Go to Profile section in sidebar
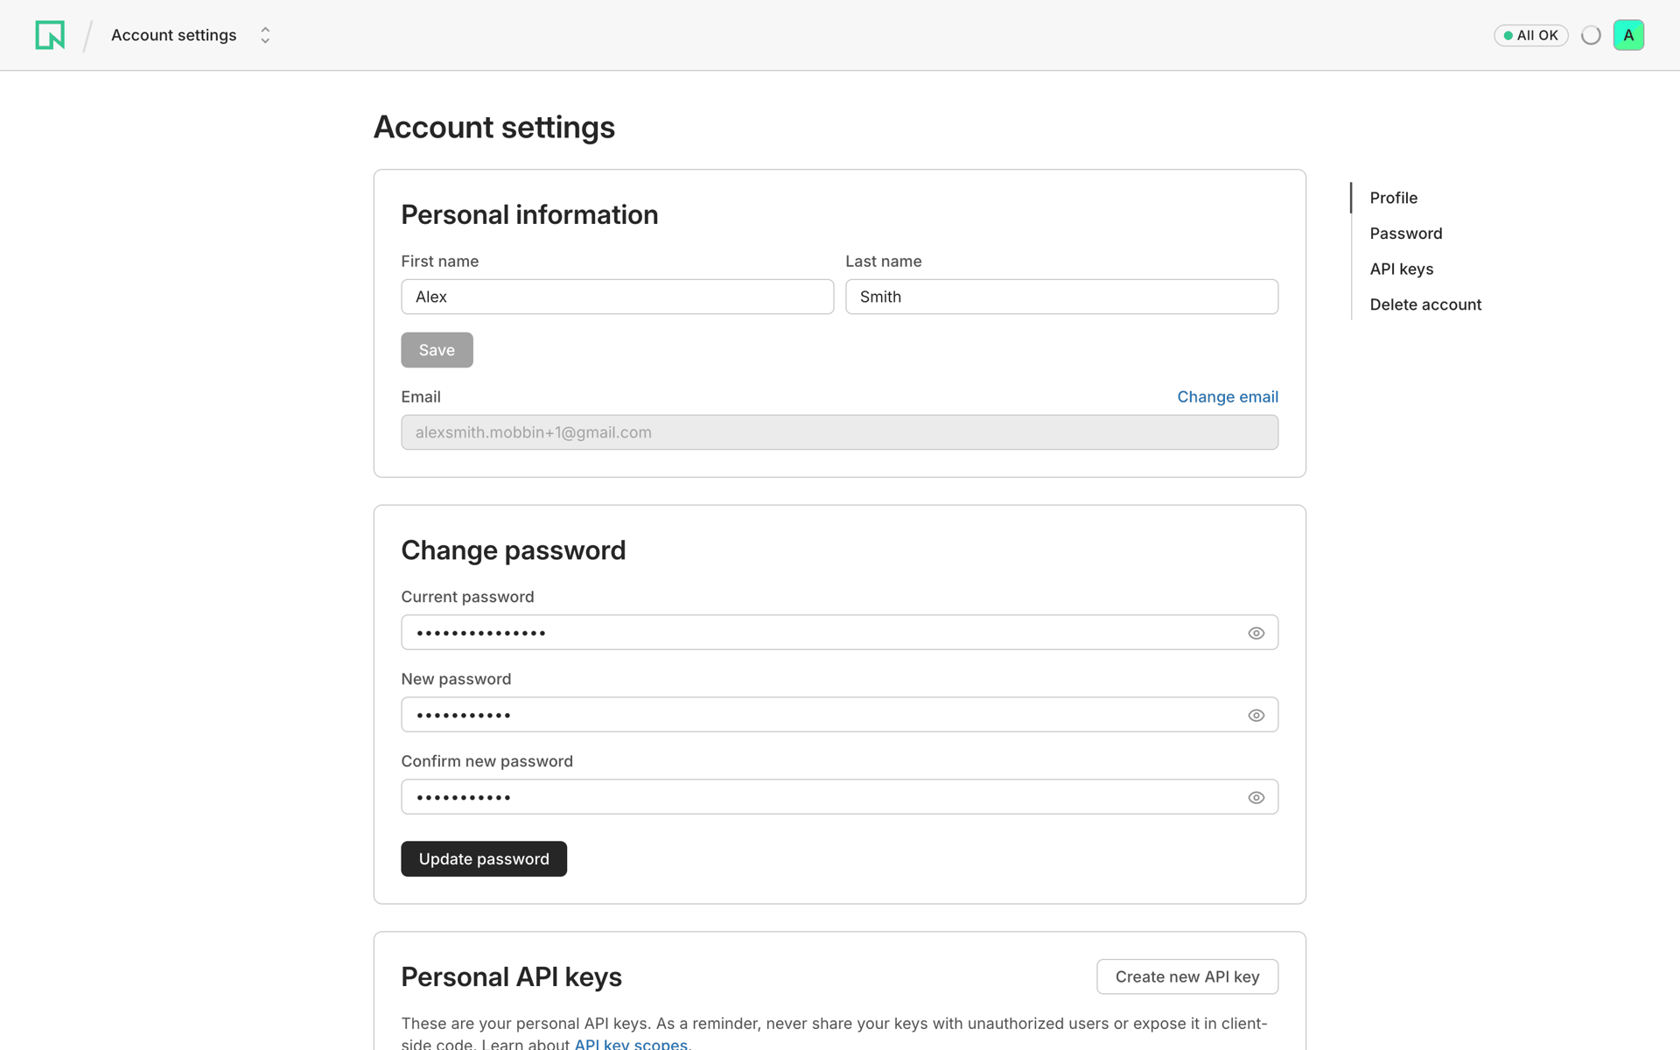Image resolution: width=1680 pixels, height=1050 pixels. [x=1393, y=198]
